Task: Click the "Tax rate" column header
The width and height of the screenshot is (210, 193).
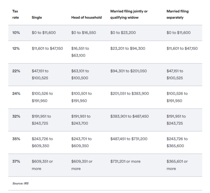Action: click(15, 14)
